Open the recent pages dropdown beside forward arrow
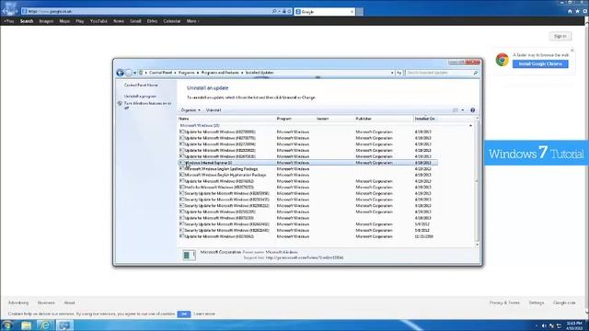Viewport: 589px width, 331px height. [134, 73]
